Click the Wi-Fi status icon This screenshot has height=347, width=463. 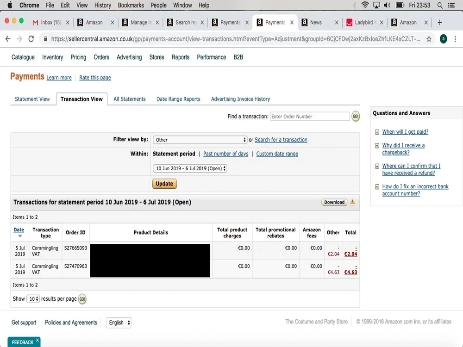[x=365, y=5]
